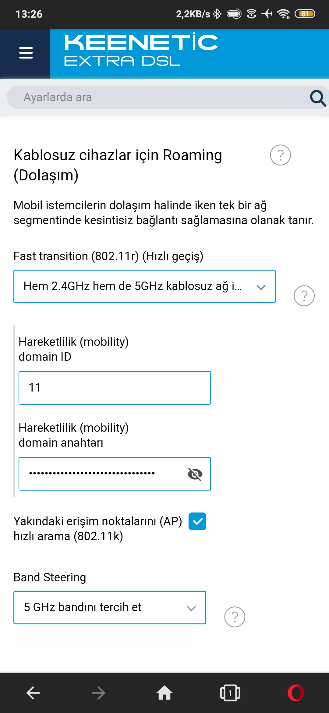Click the Keenetic Extra DSL logo
Viewport: 329px width, 713px height.
pyautogui.click(x=141, y=51)
